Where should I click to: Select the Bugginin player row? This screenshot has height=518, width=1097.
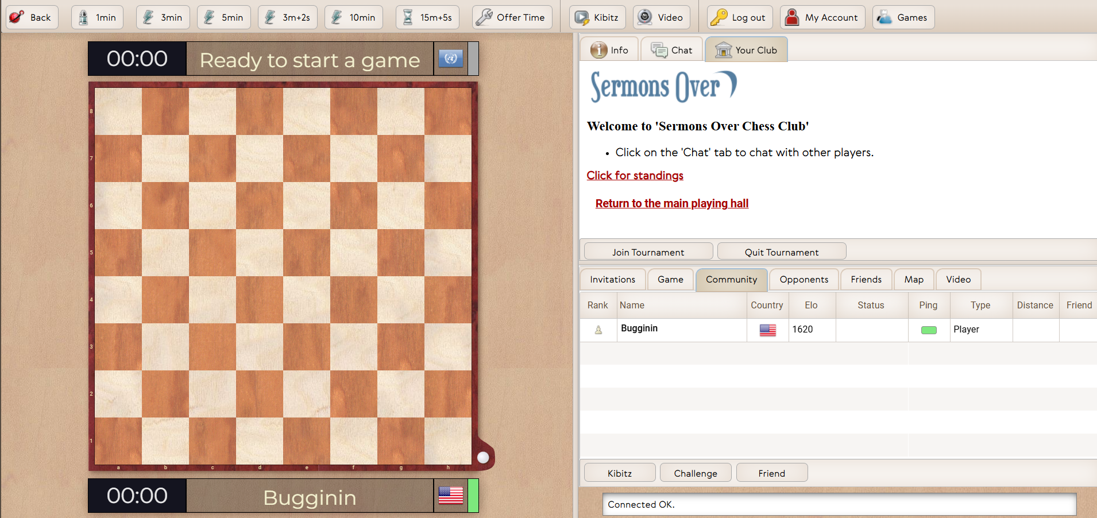639,329
